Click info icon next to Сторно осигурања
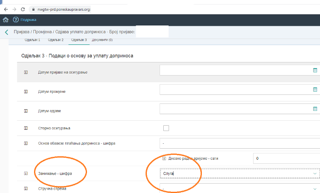The image size is (320, 193). 25,128
